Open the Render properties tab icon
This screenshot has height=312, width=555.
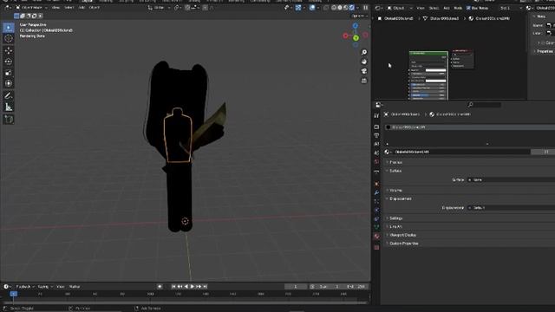[376, 127]
